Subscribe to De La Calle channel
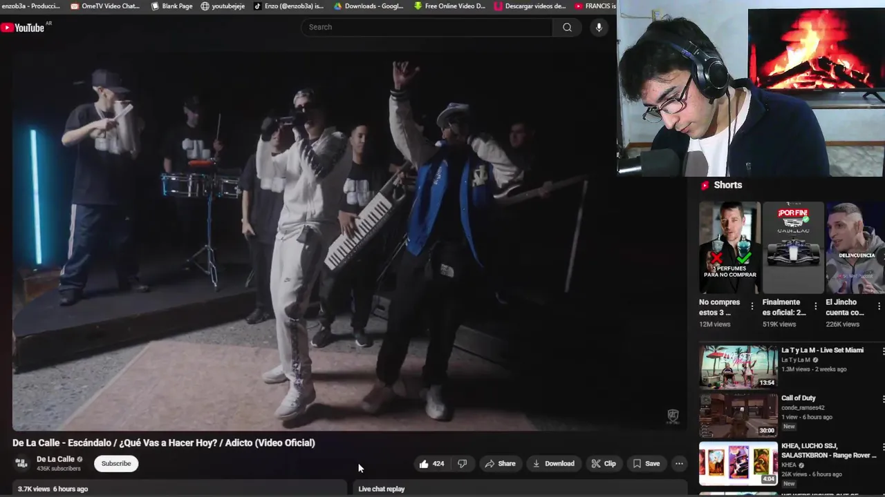The height and width of the screenshot is (497, 885). 116,463
